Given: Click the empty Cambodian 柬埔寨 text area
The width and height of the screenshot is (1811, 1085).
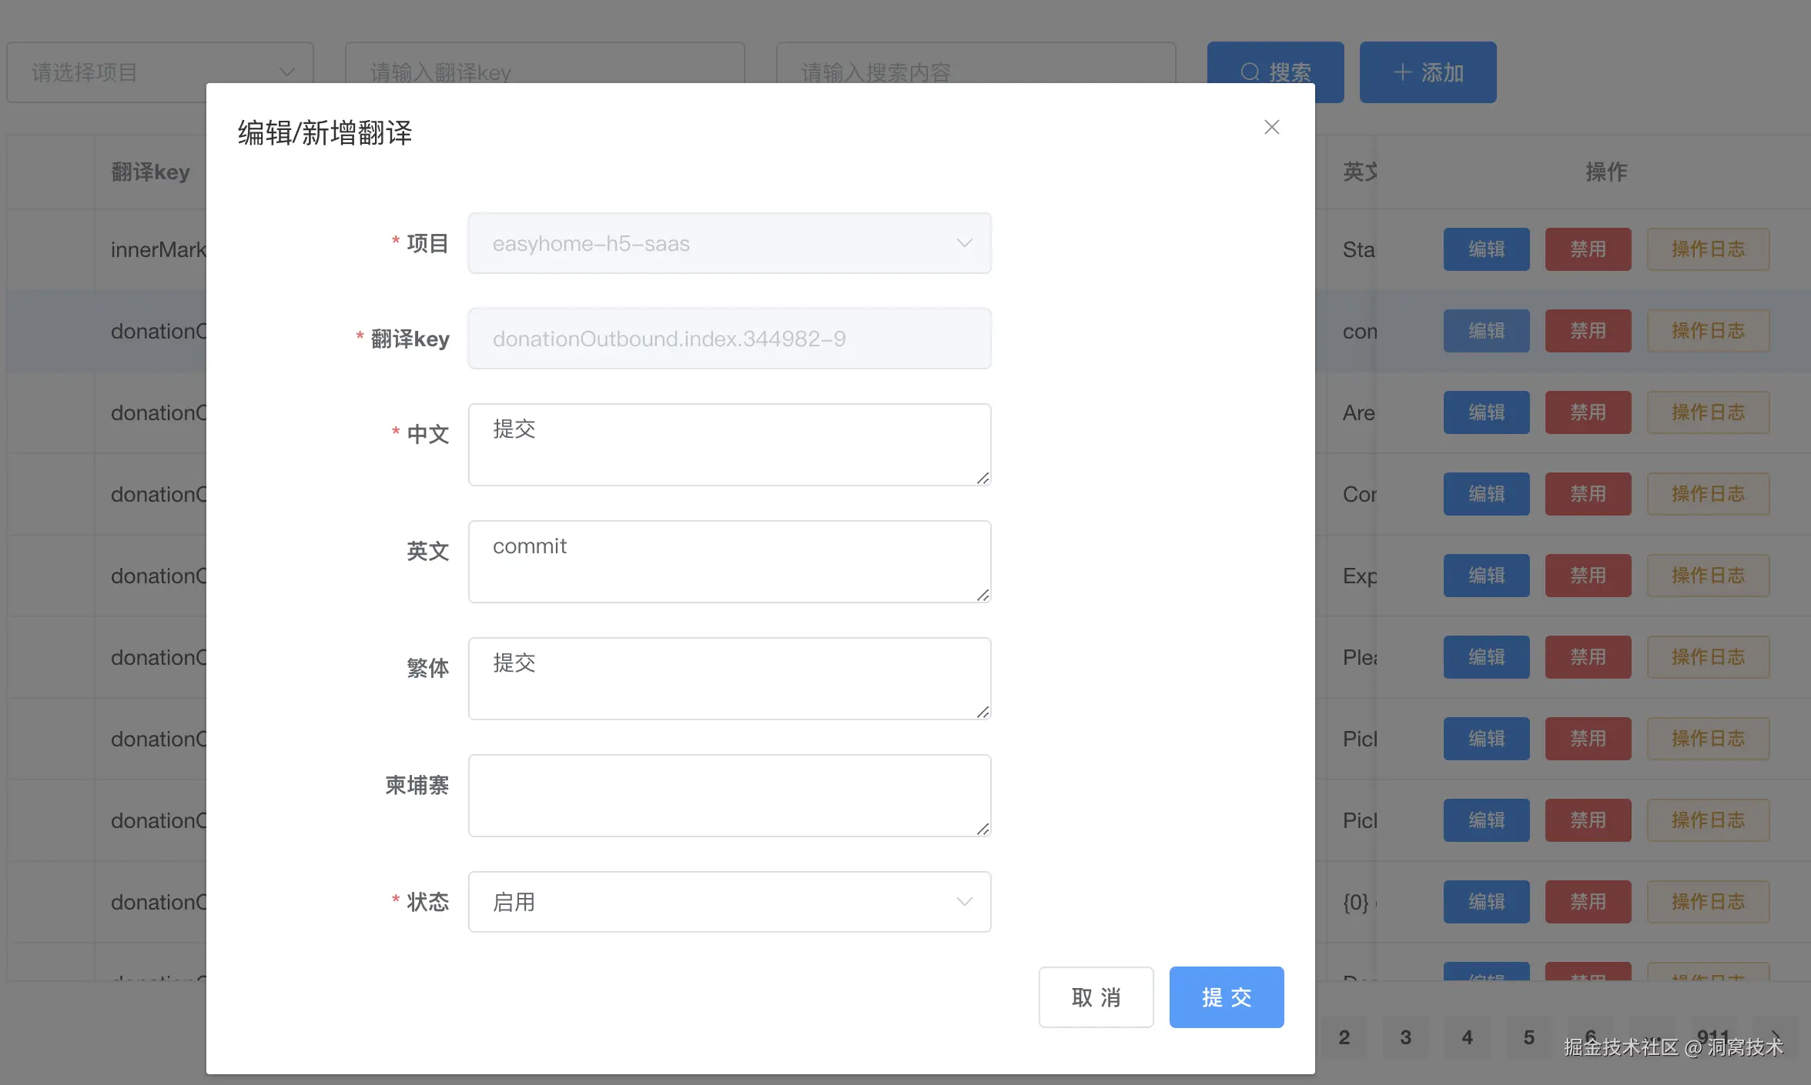Looking at the screenshot, I should click(728, 796).
